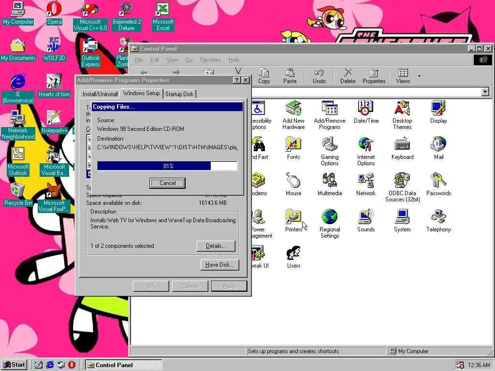Open ODBC Data Sources (32bit) icon

pos(402,188)
